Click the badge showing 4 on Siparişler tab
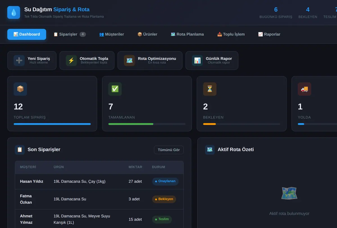This screenshot has height=228, width=337. pos(83,34)
